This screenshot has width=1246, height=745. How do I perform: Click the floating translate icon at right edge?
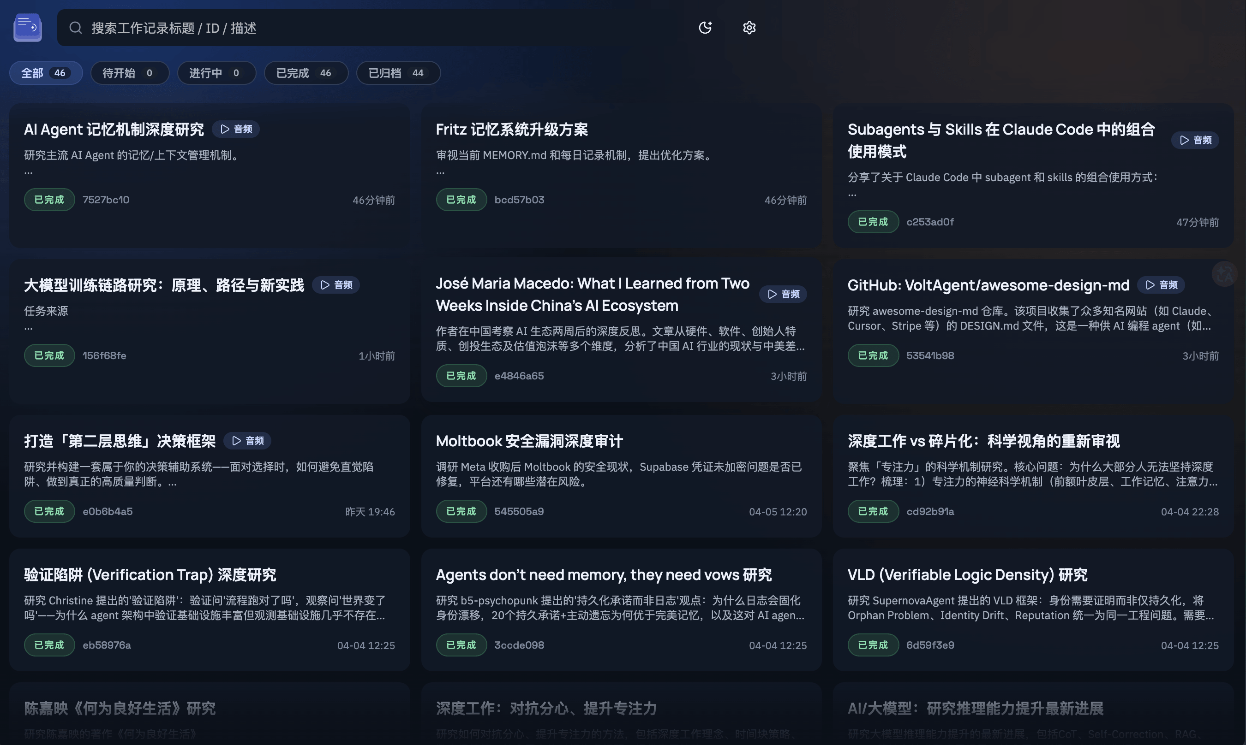[1224, 274]
